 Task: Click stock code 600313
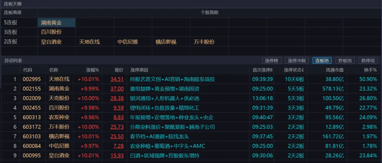point(32,117)
